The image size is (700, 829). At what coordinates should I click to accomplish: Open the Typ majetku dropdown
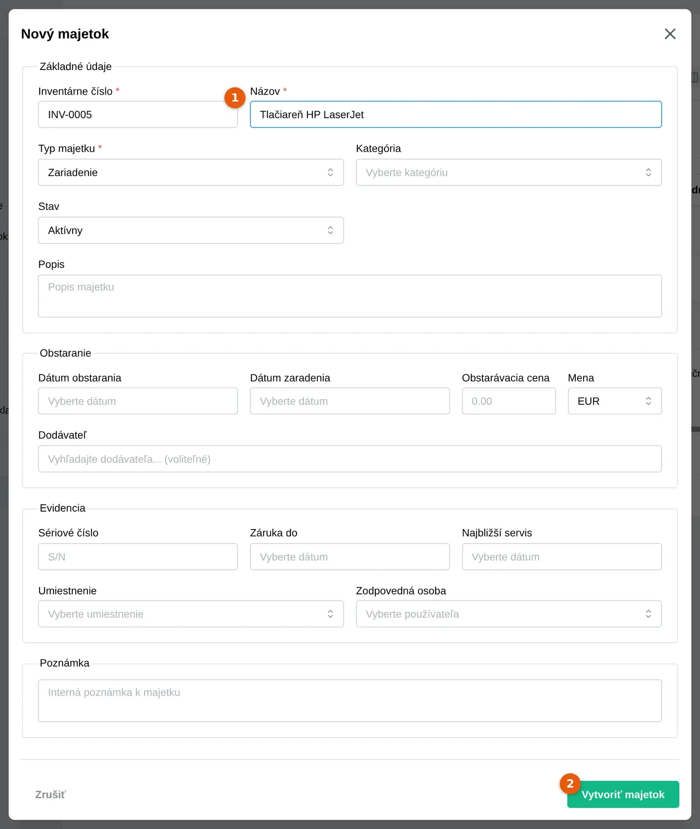tap(191, 172)
